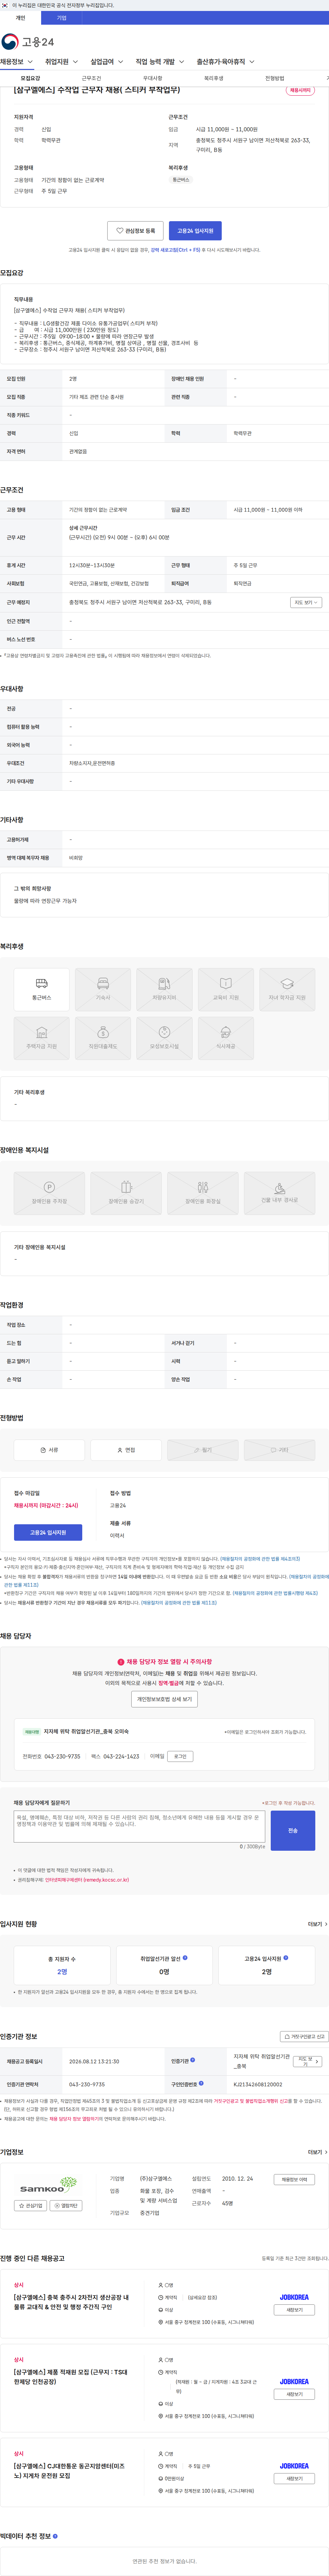Click the 서류 screening method card

point(49,1449)
